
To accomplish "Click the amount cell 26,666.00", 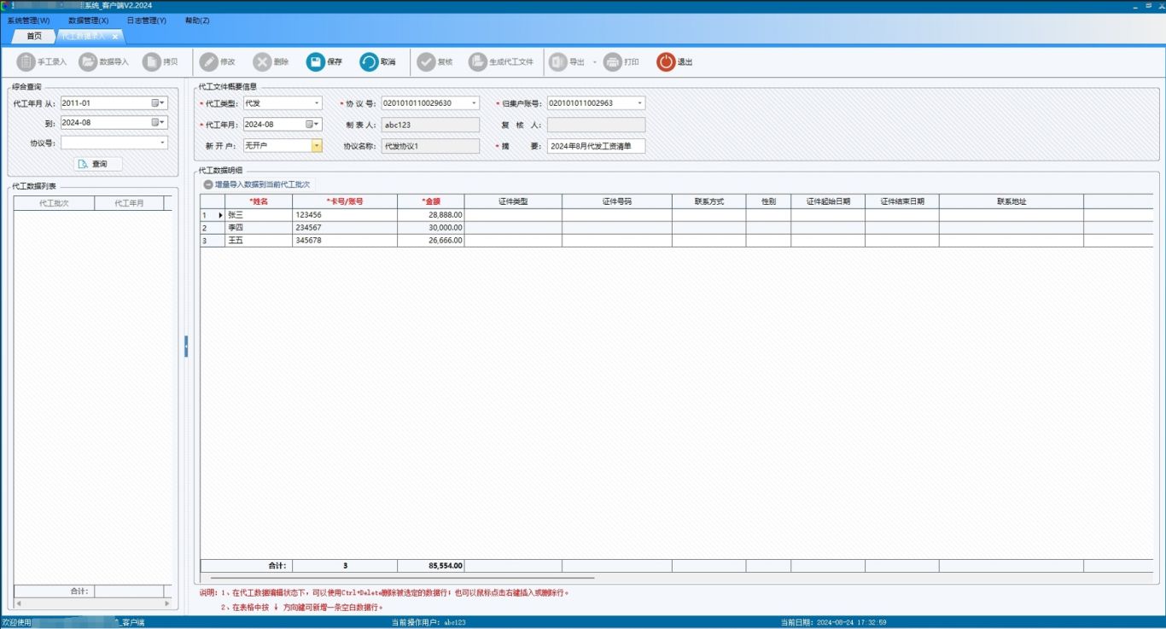I will tap(431, 241).
